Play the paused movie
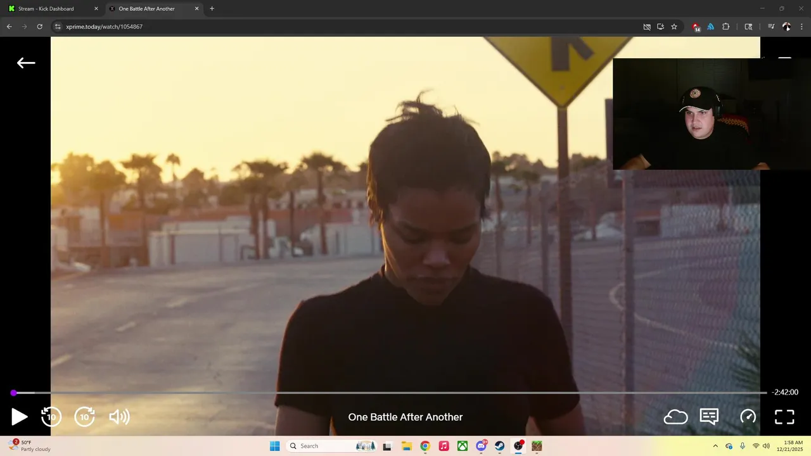 pos(19,417)
